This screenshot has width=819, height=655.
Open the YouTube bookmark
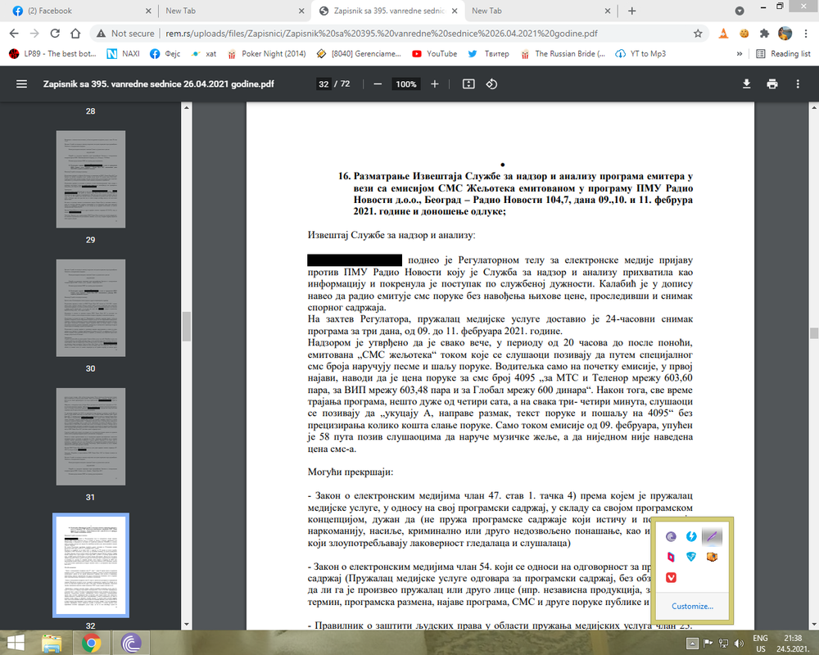[x=435, y=54]
